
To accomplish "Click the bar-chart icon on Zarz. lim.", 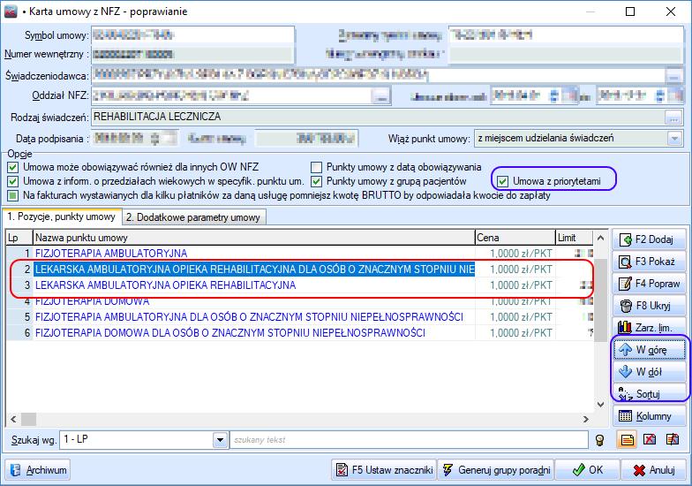I will pyautogui.click(x=625, y=327).
